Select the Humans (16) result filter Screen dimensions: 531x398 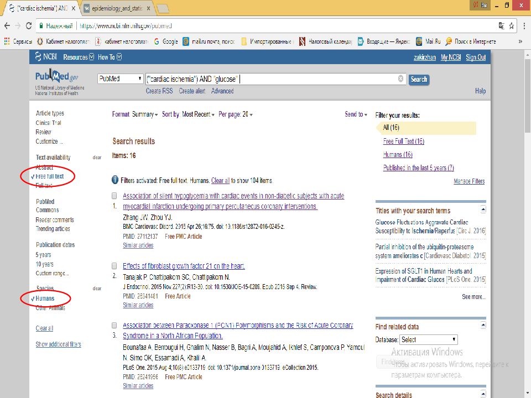(398, 154)
